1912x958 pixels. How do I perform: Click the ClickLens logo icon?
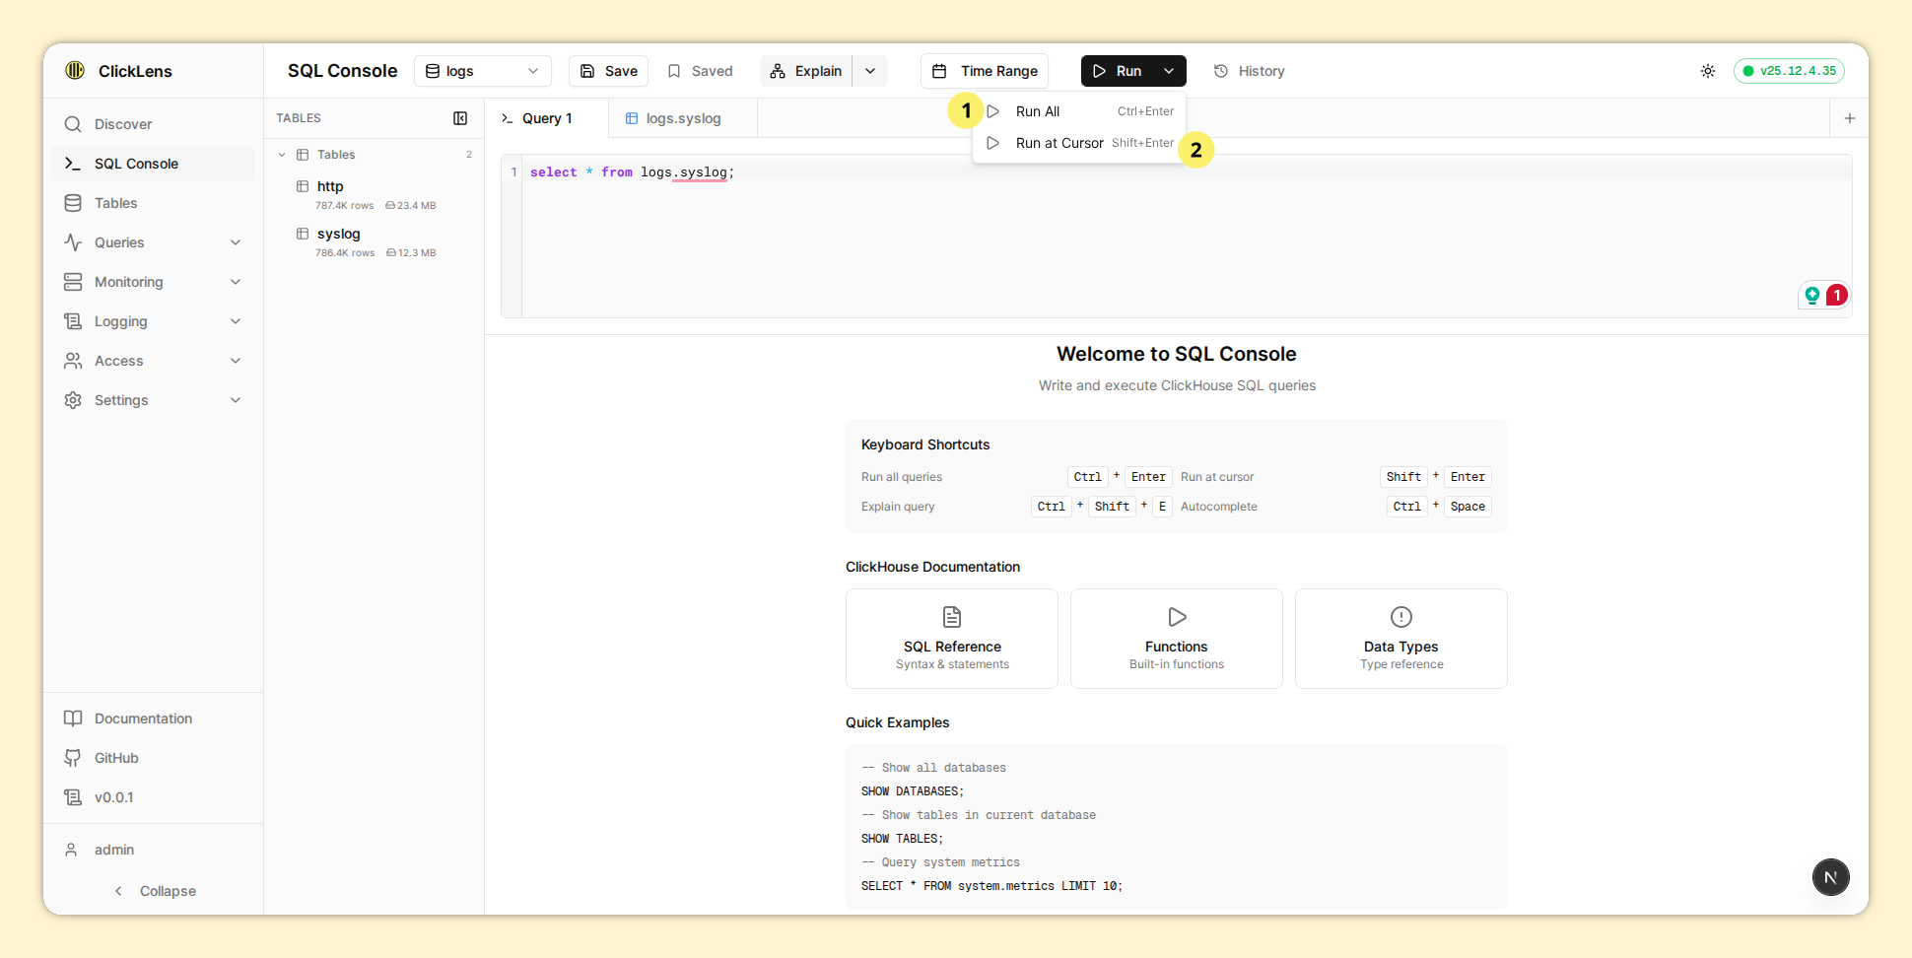click(75, 70)
